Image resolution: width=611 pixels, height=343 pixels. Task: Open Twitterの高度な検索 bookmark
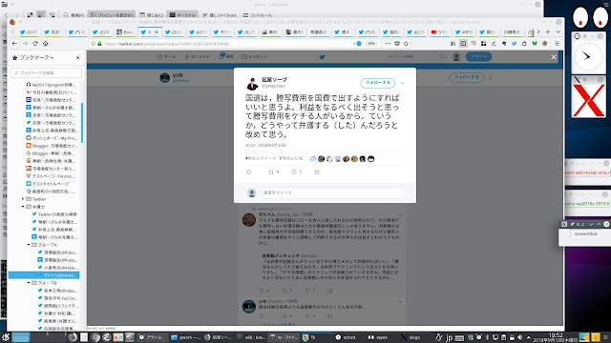(55, 214)
